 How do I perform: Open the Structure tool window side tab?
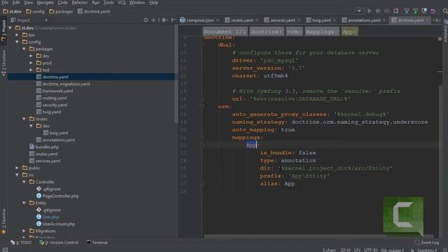click(3, 63)
